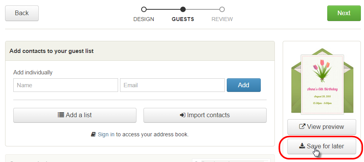Click the Save for later button label
Image resolution: width=364 pixels, height=162 pixels.
pyautogui.click(x=326, y=146)
